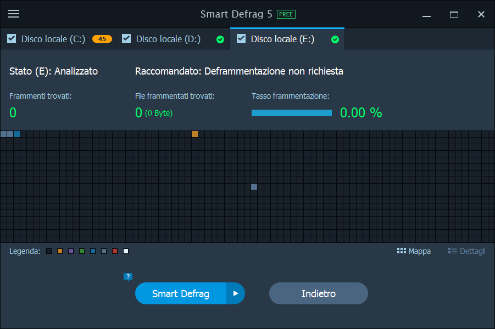Click the green checkmark on drive D tab
Image resolution: width=495 pixels, height=329 pixels.
[220, 39]
